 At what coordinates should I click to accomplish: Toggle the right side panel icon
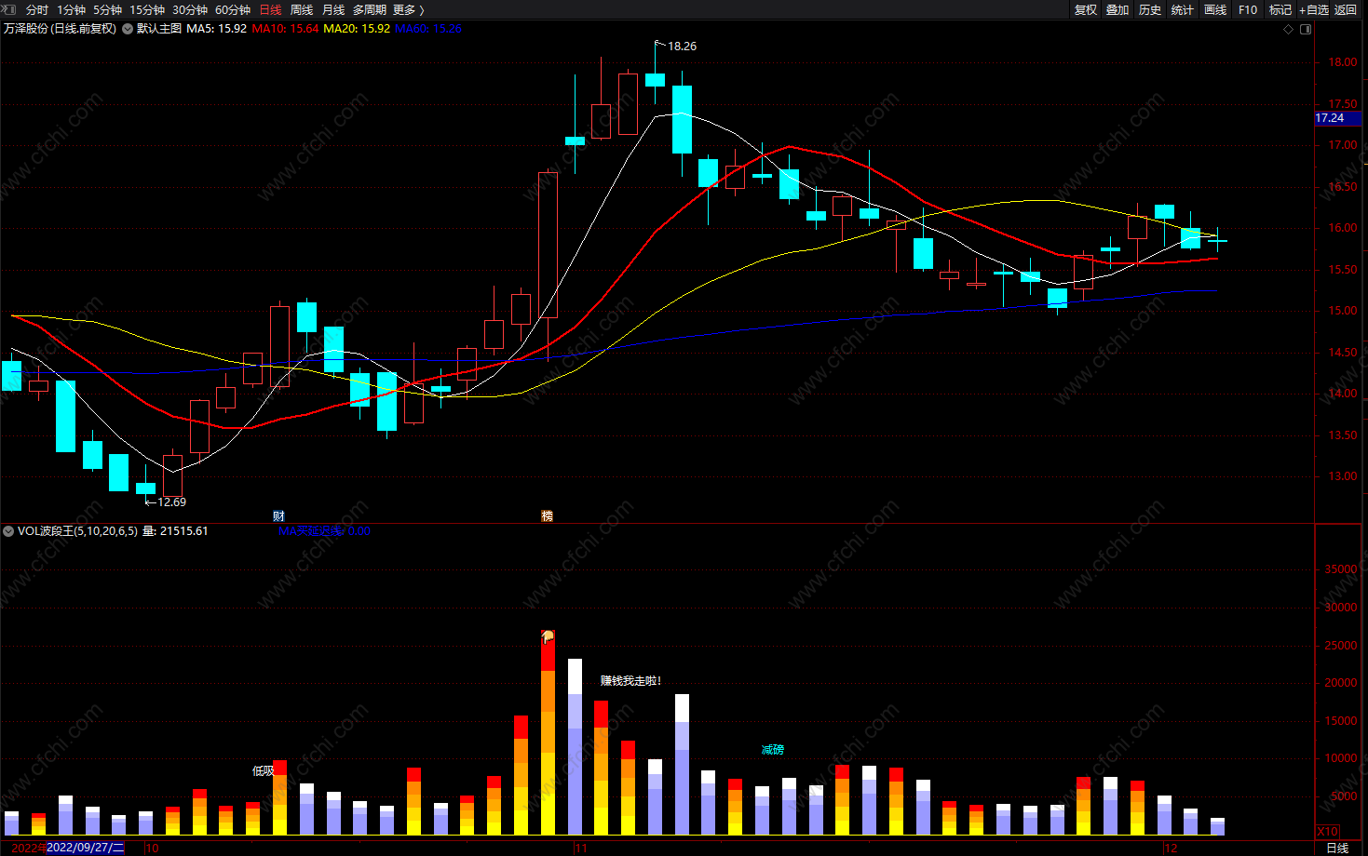click(x=1306, y=29)
